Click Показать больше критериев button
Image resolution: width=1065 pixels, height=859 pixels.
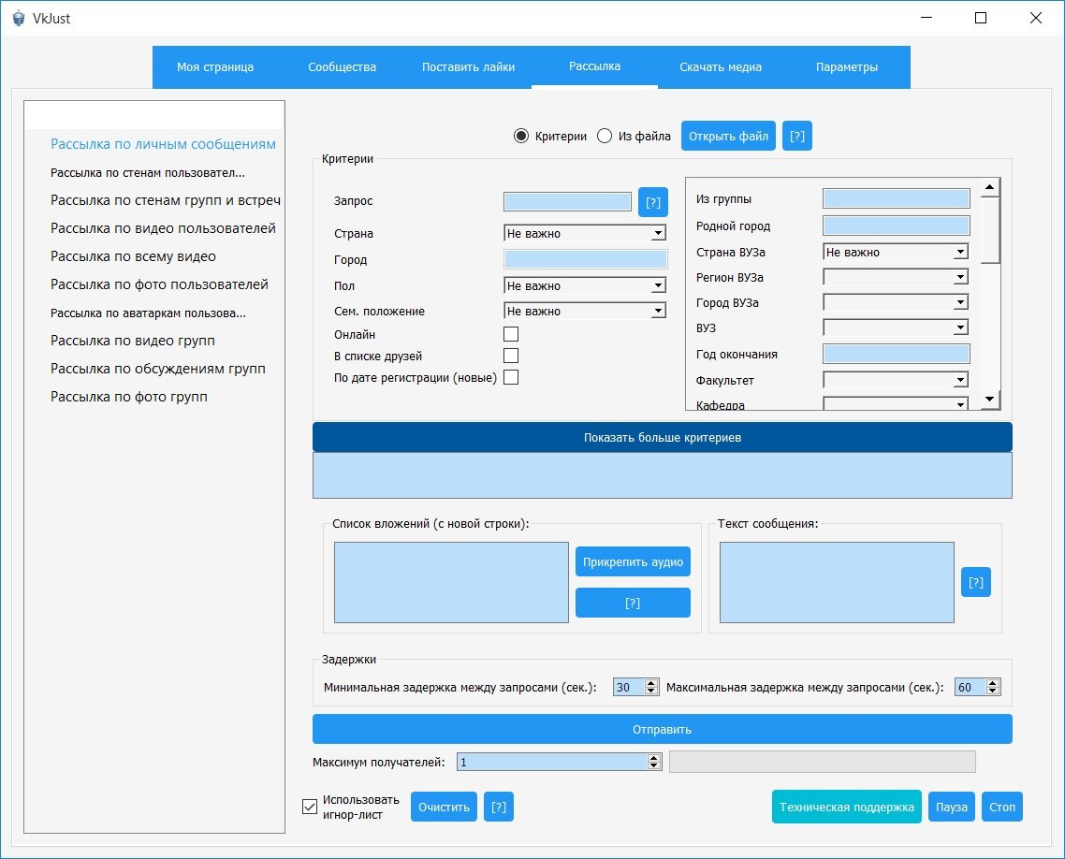(x=663, y=437)
